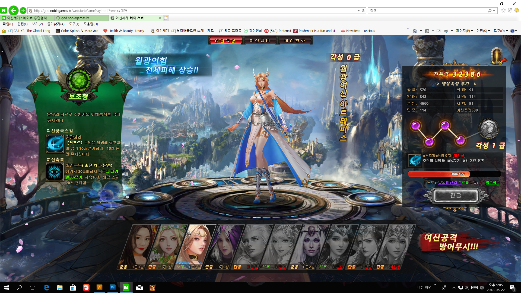
Task: Expand the search provider dropdown arrow
Action: pyautogui.click(x=494, y=11)
